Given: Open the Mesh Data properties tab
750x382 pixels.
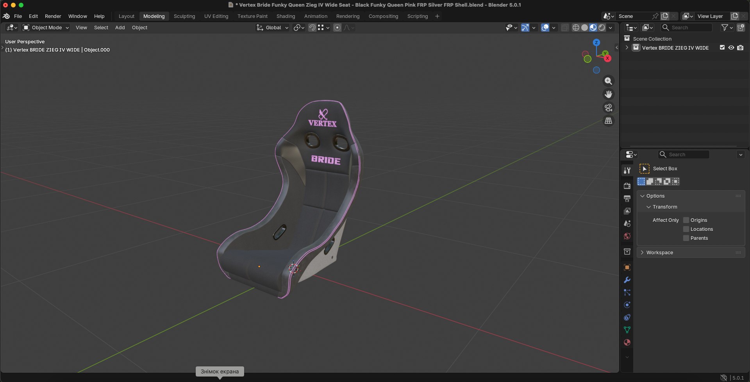Looking at the screenshot, I should 627,330.
